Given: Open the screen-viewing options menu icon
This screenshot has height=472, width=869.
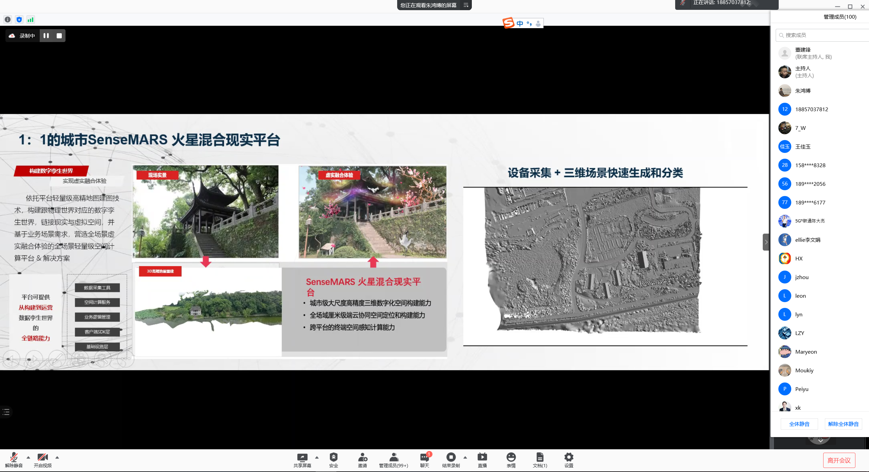Looking at the screenshot, I should [466, 5].
